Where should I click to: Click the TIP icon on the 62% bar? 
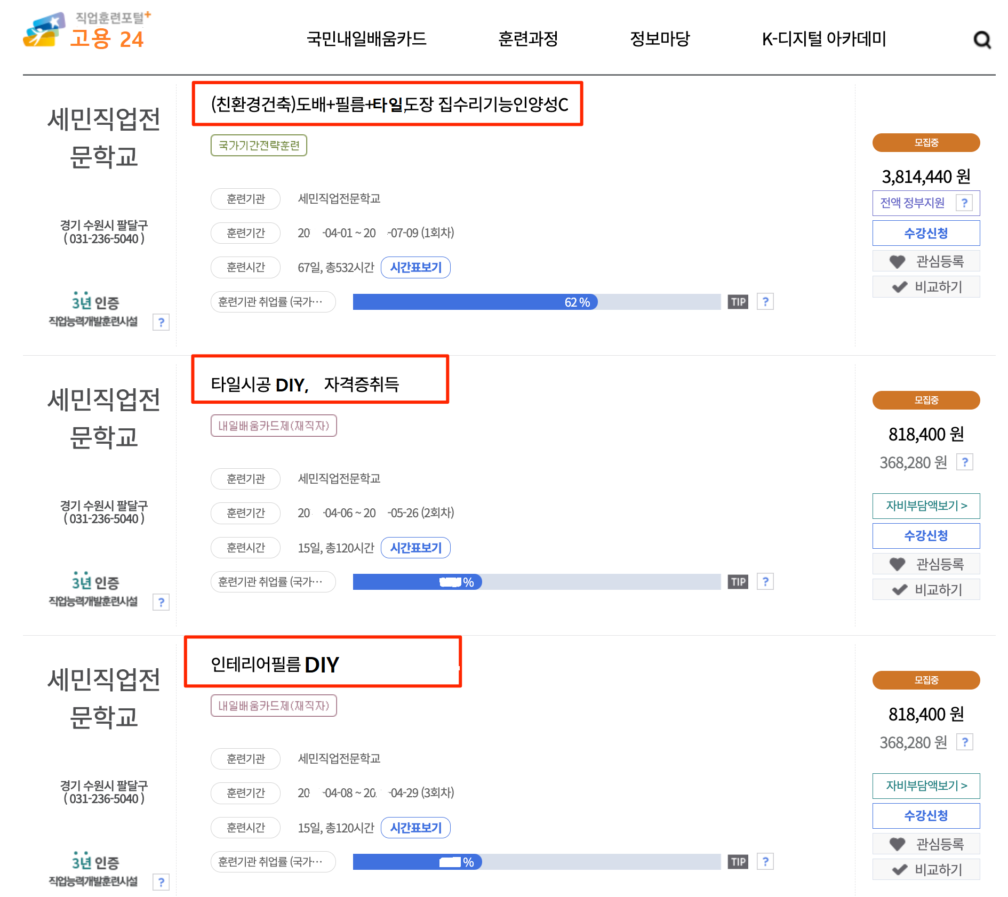pyautogui.click(x=738, y=302)
